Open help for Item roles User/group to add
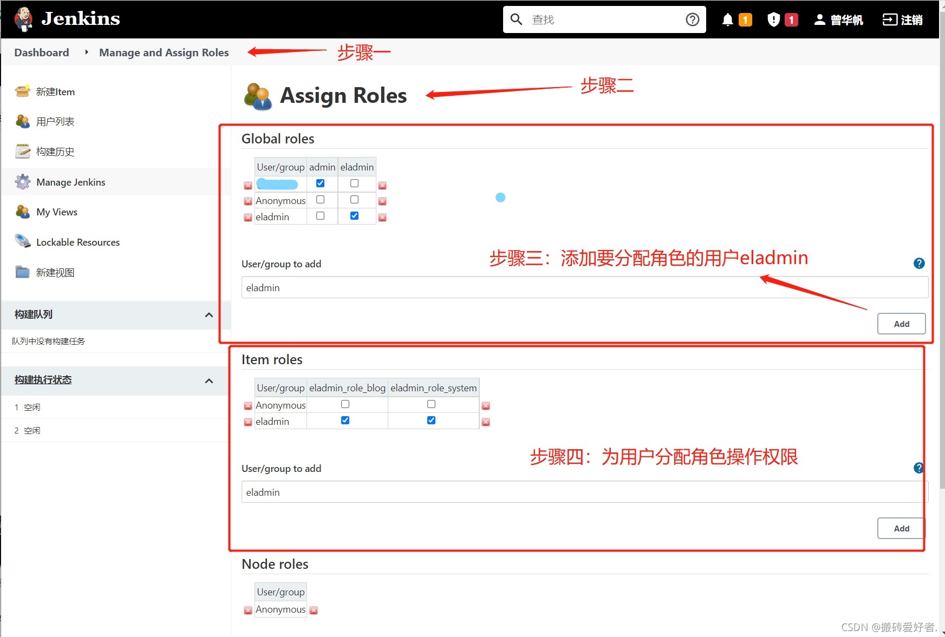 919,468
